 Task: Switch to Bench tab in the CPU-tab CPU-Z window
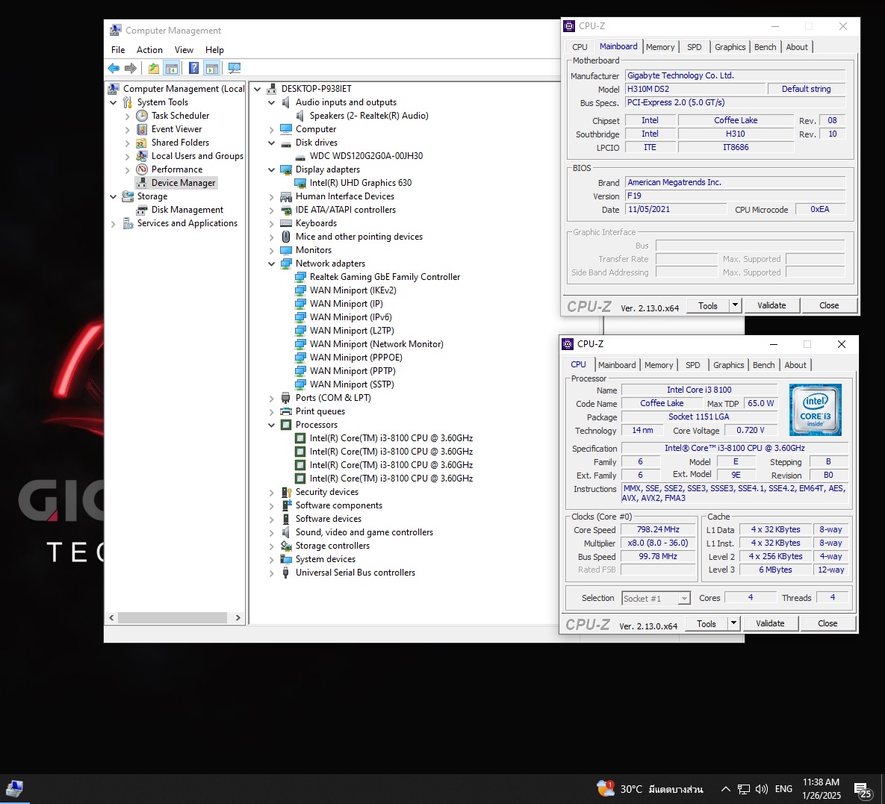point(764,365)
